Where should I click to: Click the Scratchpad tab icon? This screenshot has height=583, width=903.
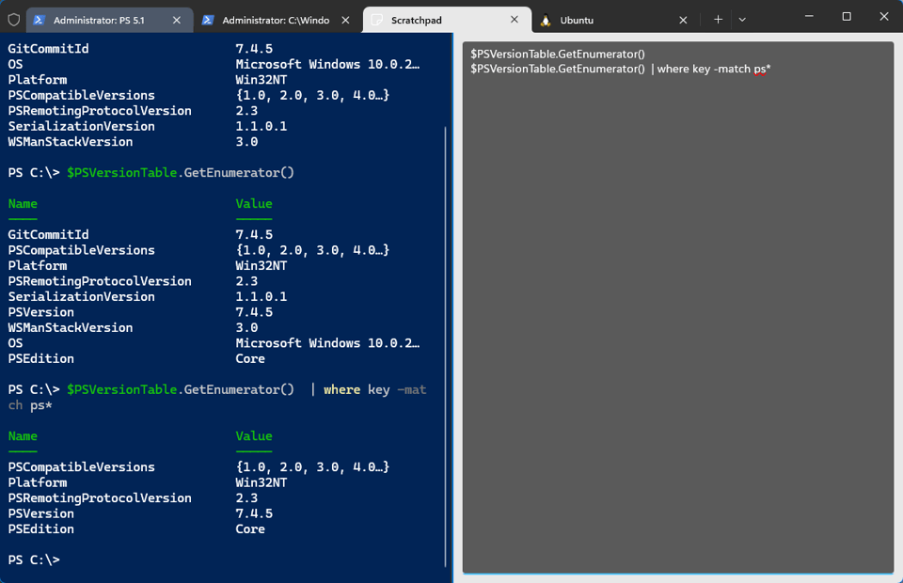coord(376,20)
